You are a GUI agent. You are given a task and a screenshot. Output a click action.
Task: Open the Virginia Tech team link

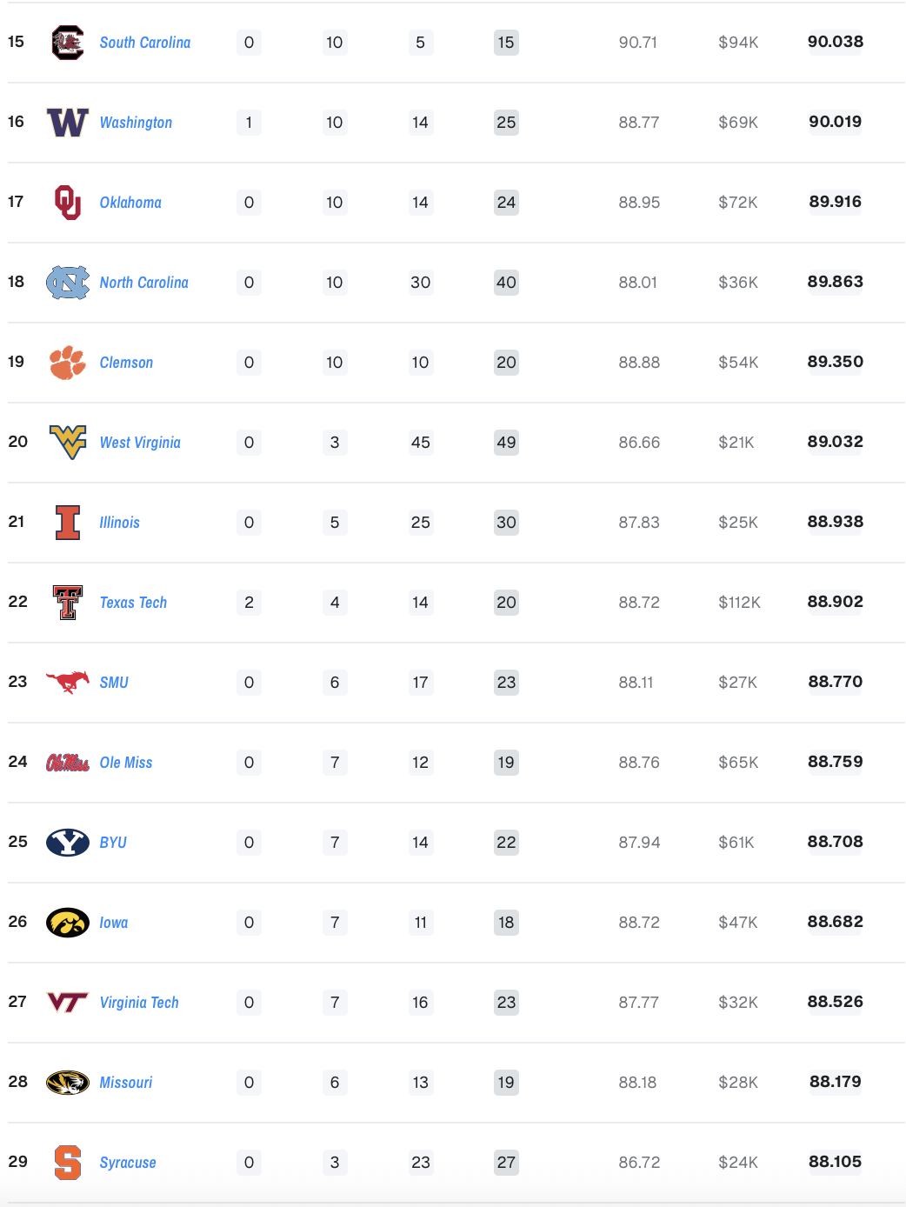click(x=139, y=1003)
